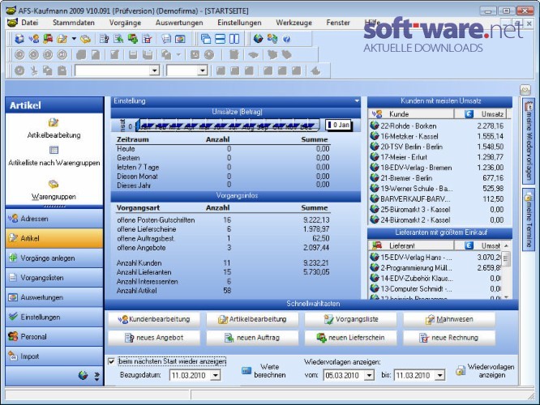Open customer addresses from the top toolbar
This screenshot has width=540, height=405.
pos(33,39)
